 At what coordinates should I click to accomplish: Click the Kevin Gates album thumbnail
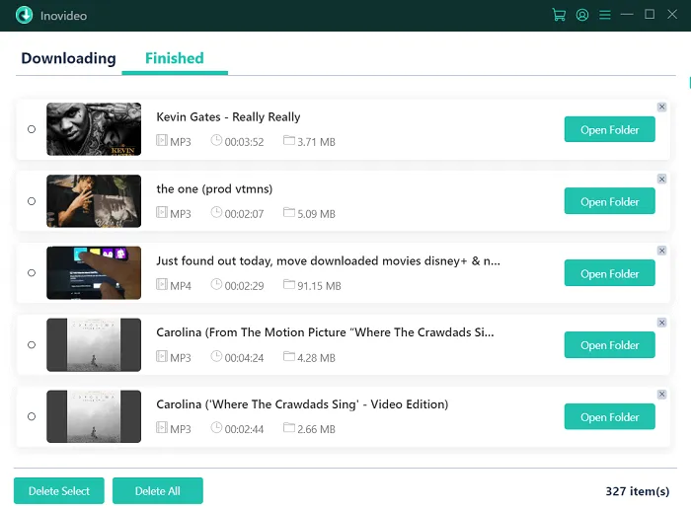point(94,129)
